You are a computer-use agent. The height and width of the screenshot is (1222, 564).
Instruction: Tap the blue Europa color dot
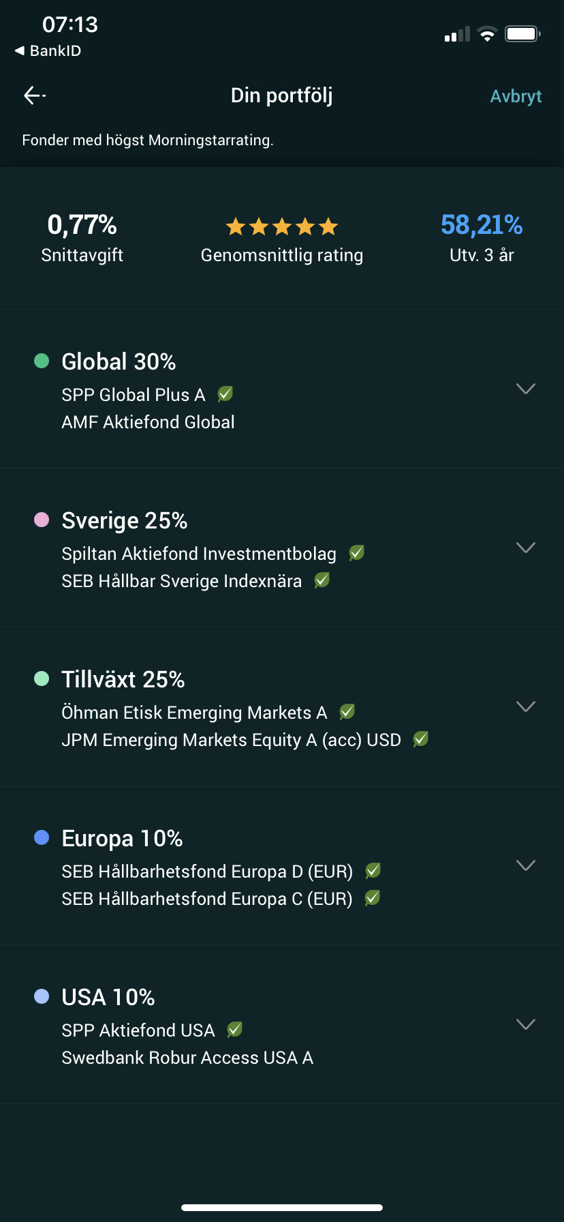(x=42, y=837)
